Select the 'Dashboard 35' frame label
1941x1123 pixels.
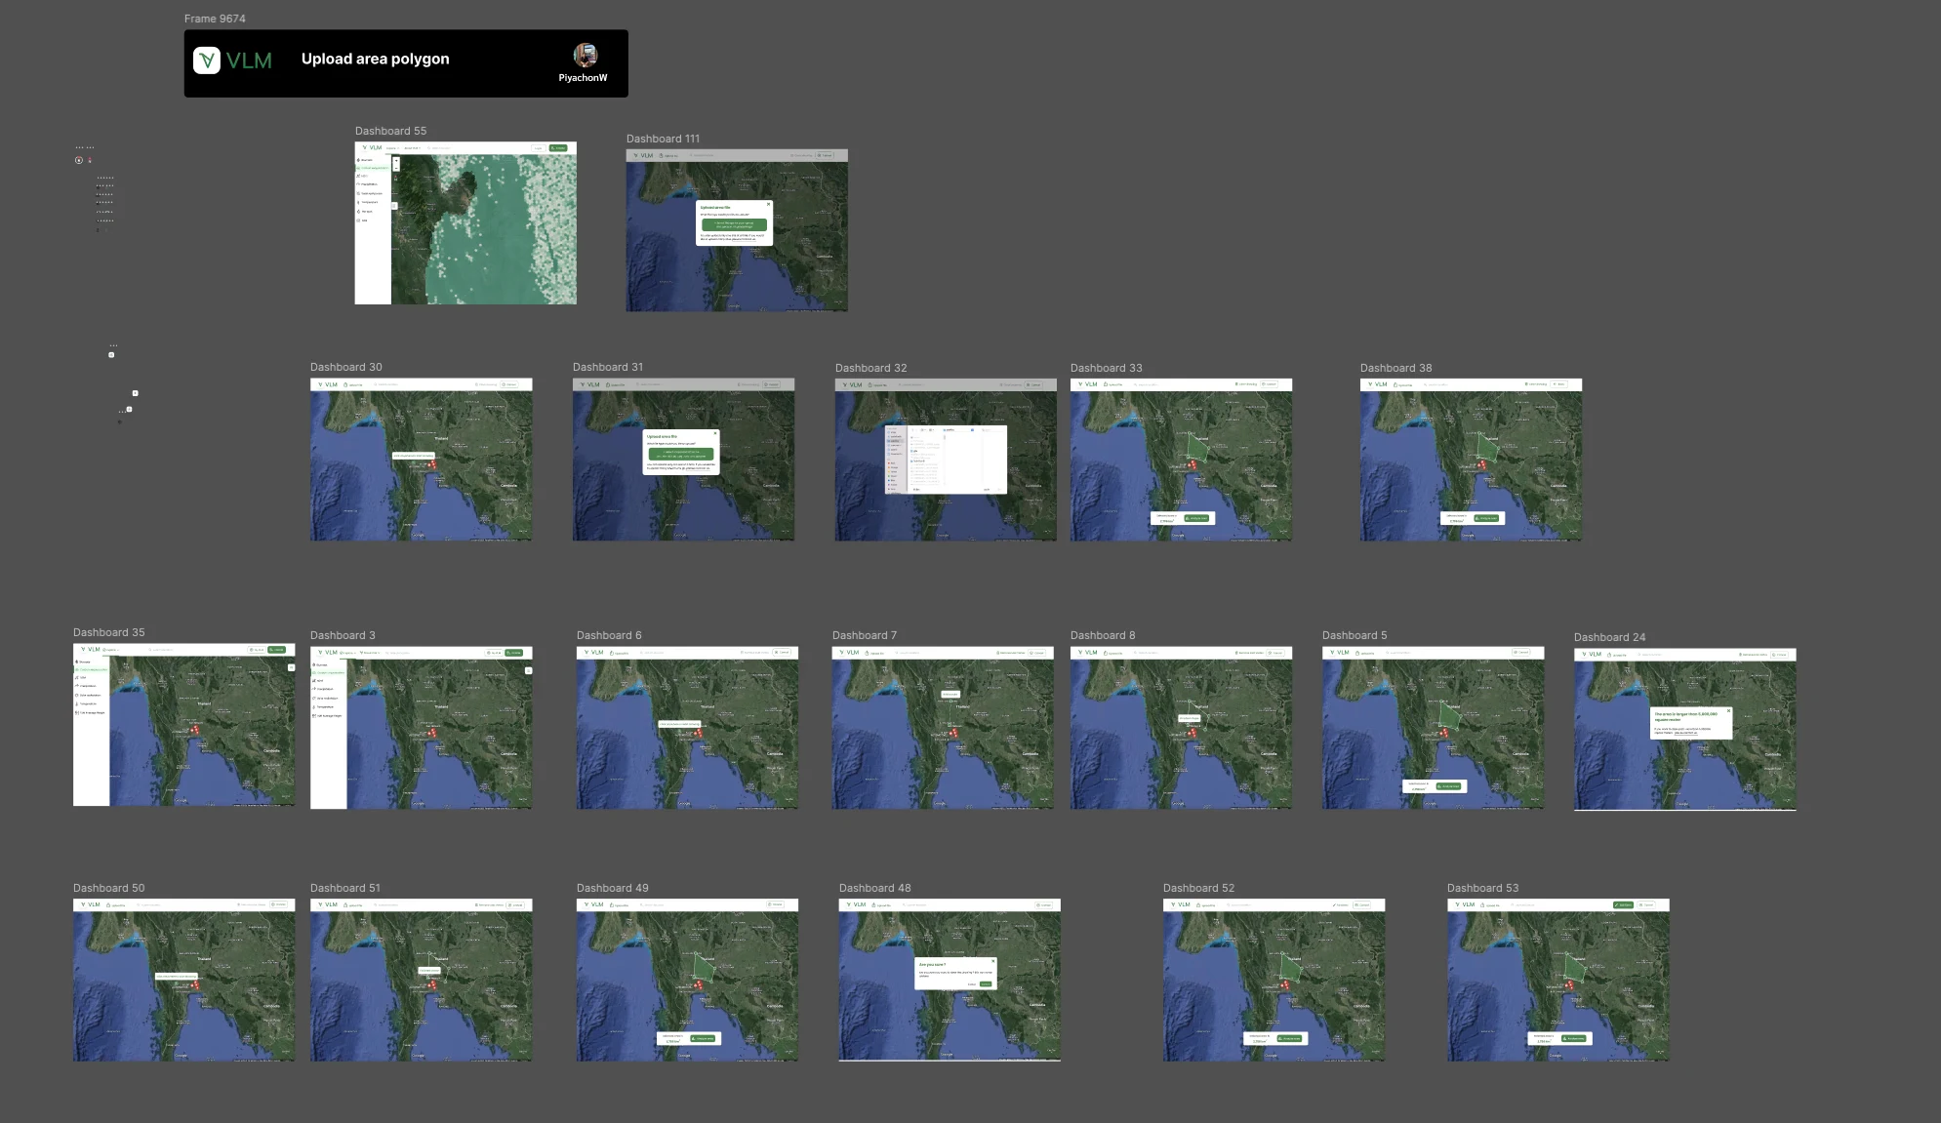(x=108, y=632)
